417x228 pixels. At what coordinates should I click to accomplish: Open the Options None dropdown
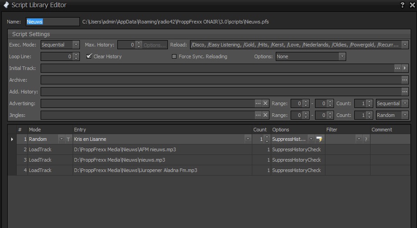pyautogui.click(x=342, y=56)
